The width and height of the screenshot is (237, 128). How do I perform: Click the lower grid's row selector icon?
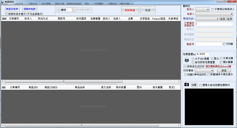coord(4,87)
